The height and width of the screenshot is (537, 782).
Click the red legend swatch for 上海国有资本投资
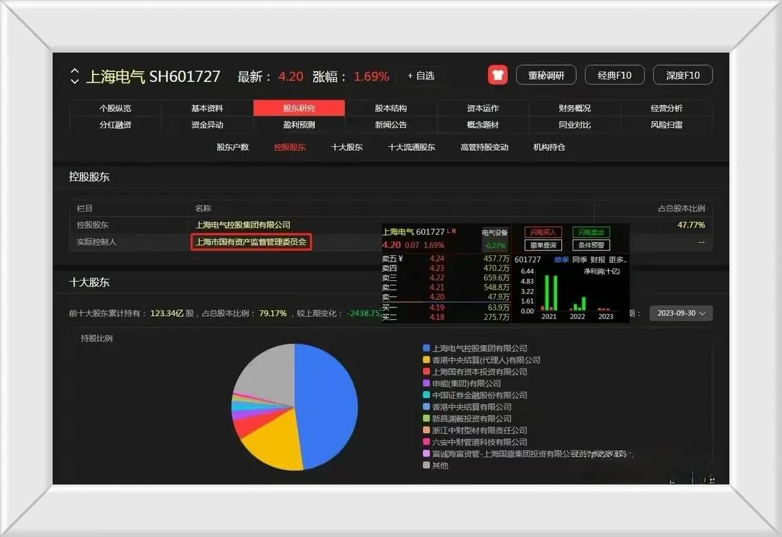click(426, 372)
